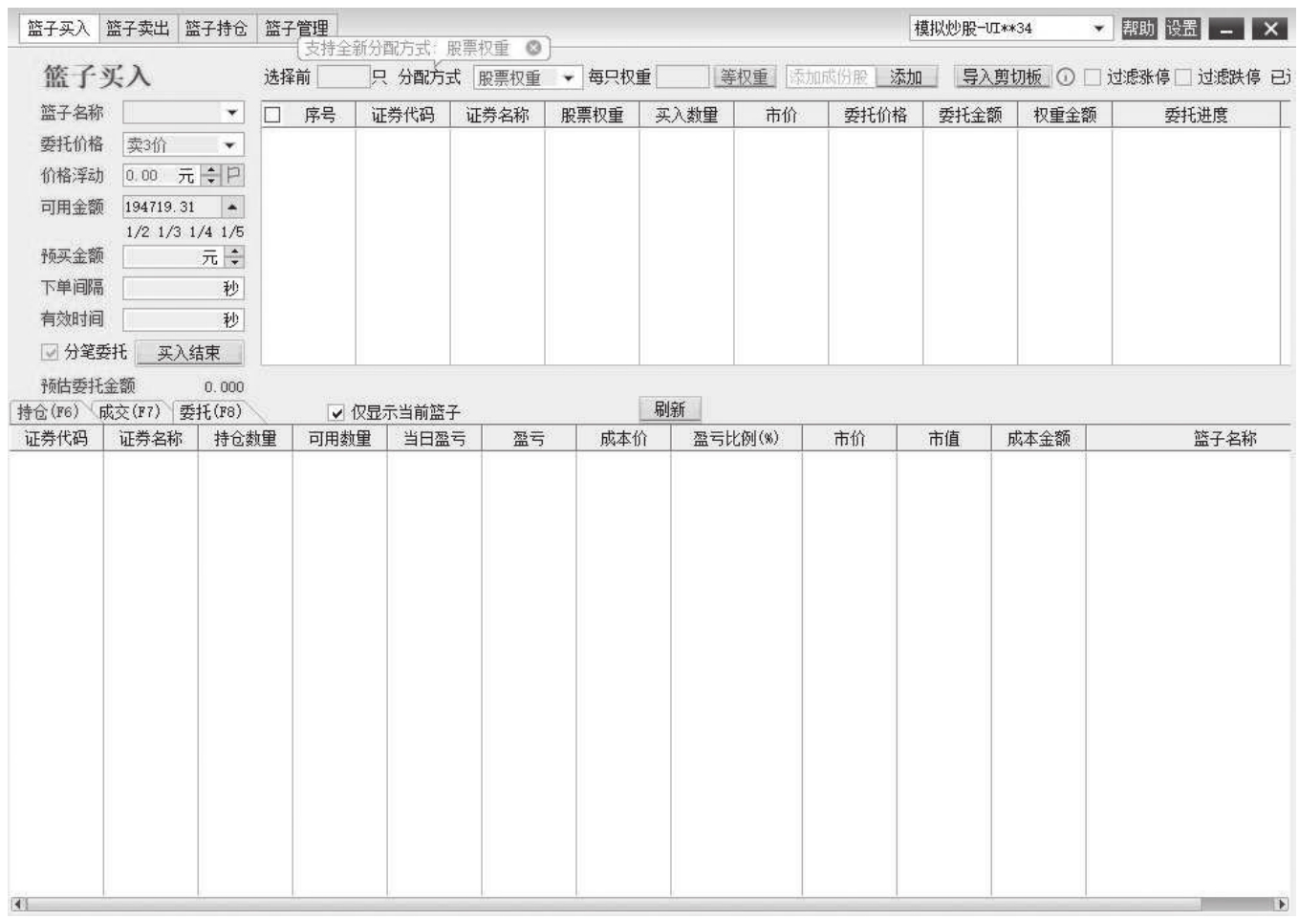Sort by 持仓数量 column header

246,438
